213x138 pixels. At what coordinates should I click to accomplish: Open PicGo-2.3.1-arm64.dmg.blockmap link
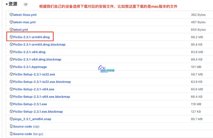pyautogui.click(x=39, y=44)
